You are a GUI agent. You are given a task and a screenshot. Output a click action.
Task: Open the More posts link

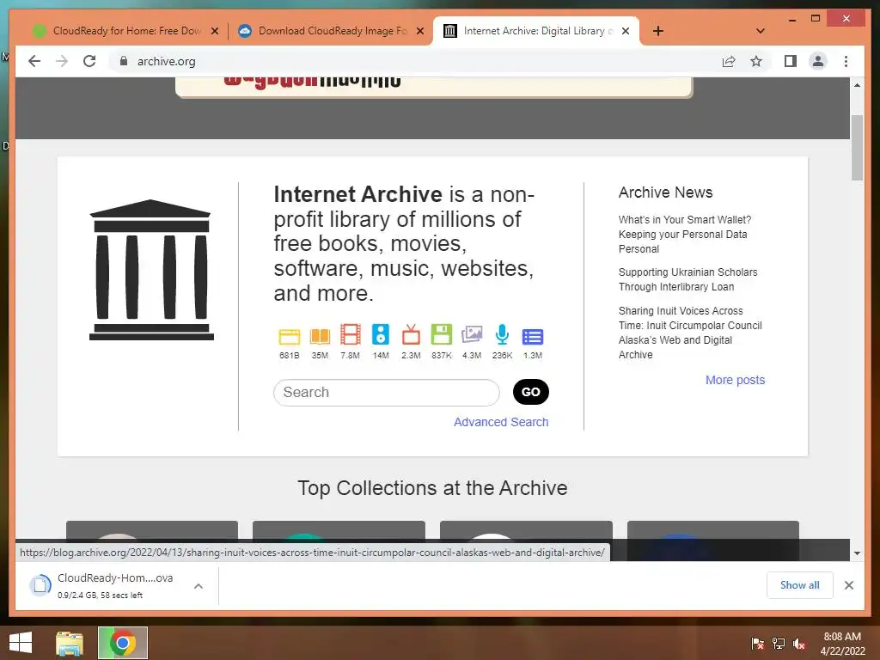[735, 380]
